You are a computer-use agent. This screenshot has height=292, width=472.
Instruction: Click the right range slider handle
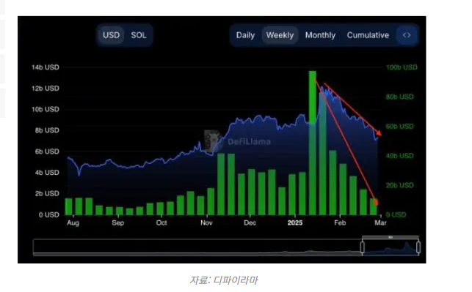pyautogui.click(x=418, y=247)
